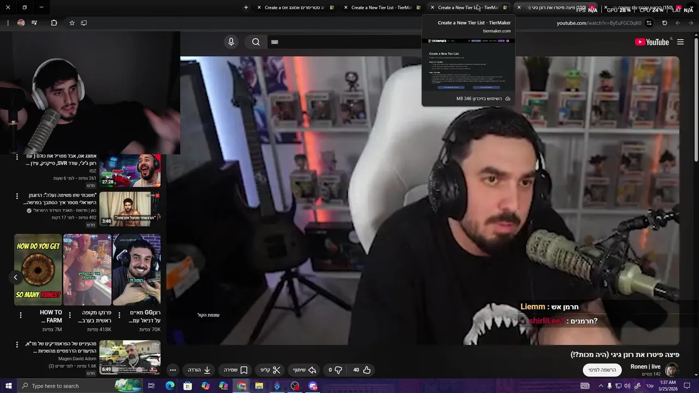The width and height of the screenshot is (699, 393).
Task: Bookmark this page with the star icon
Action: point(72,23)
